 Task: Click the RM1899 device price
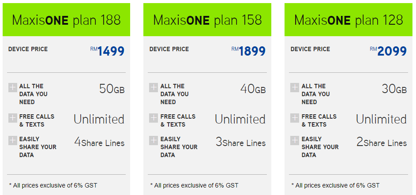[x=249, y=51]
